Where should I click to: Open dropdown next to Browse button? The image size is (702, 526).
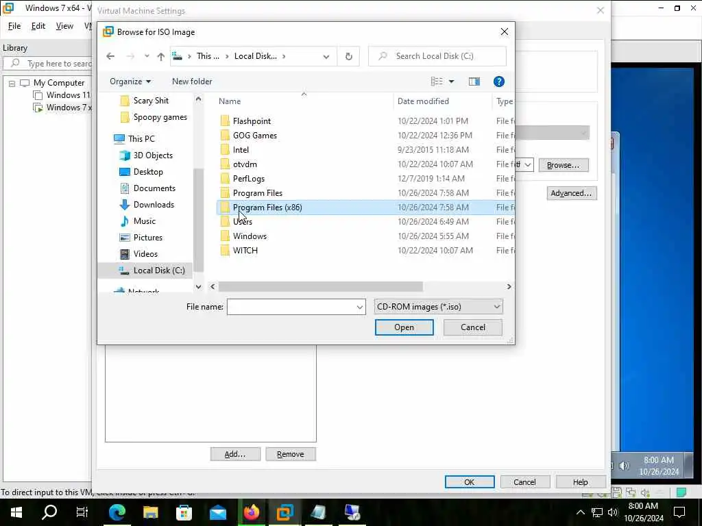[528, 165]
